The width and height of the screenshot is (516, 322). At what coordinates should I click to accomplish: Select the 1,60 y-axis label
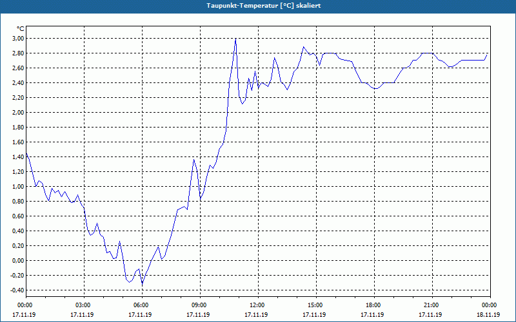click(x=19, y=142)
